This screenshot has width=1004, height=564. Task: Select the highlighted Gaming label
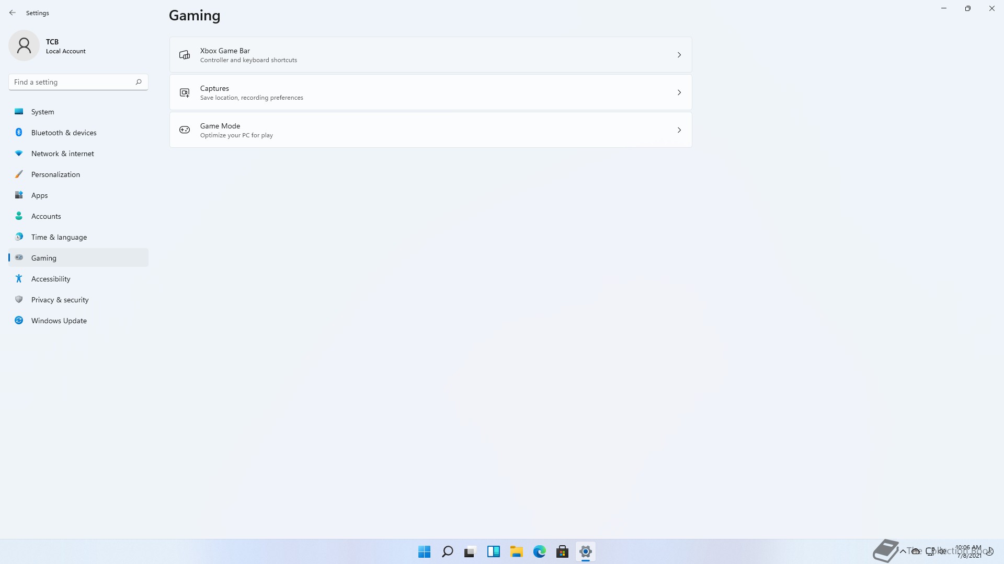point(44,258)
